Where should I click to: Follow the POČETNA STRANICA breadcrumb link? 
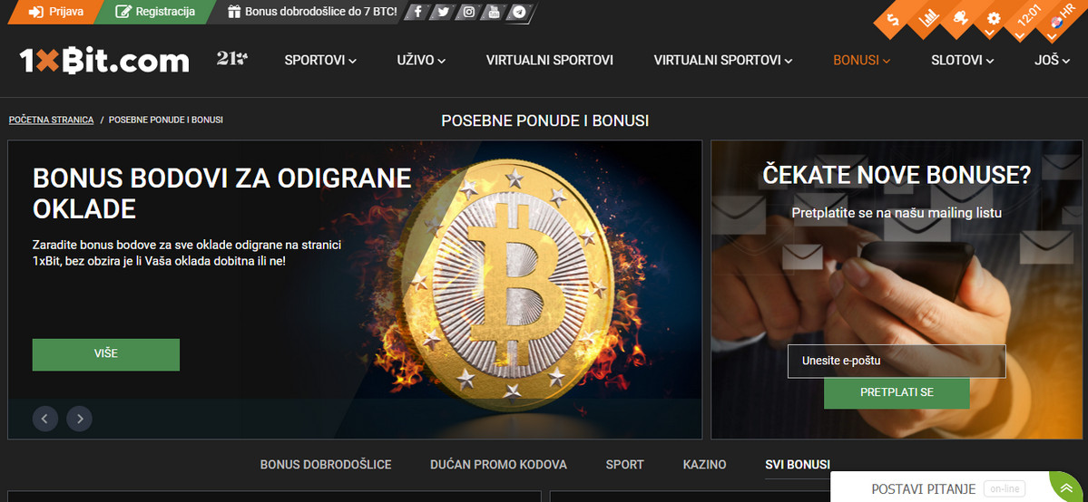52,120
